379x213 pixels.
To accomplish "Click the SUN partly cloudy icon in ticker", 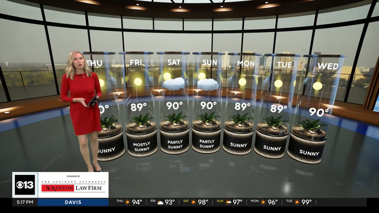I will [228, 202].
